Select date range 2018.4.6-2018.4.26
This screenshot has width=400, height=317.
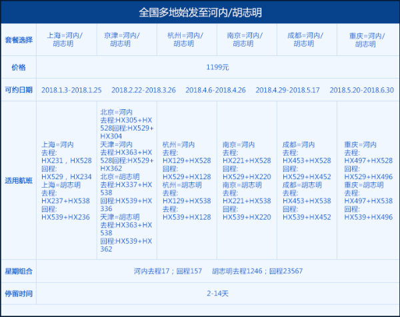tap(215, 90)
